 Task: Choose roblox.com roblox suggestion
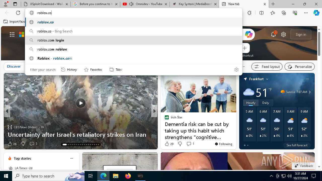(134, 49)
